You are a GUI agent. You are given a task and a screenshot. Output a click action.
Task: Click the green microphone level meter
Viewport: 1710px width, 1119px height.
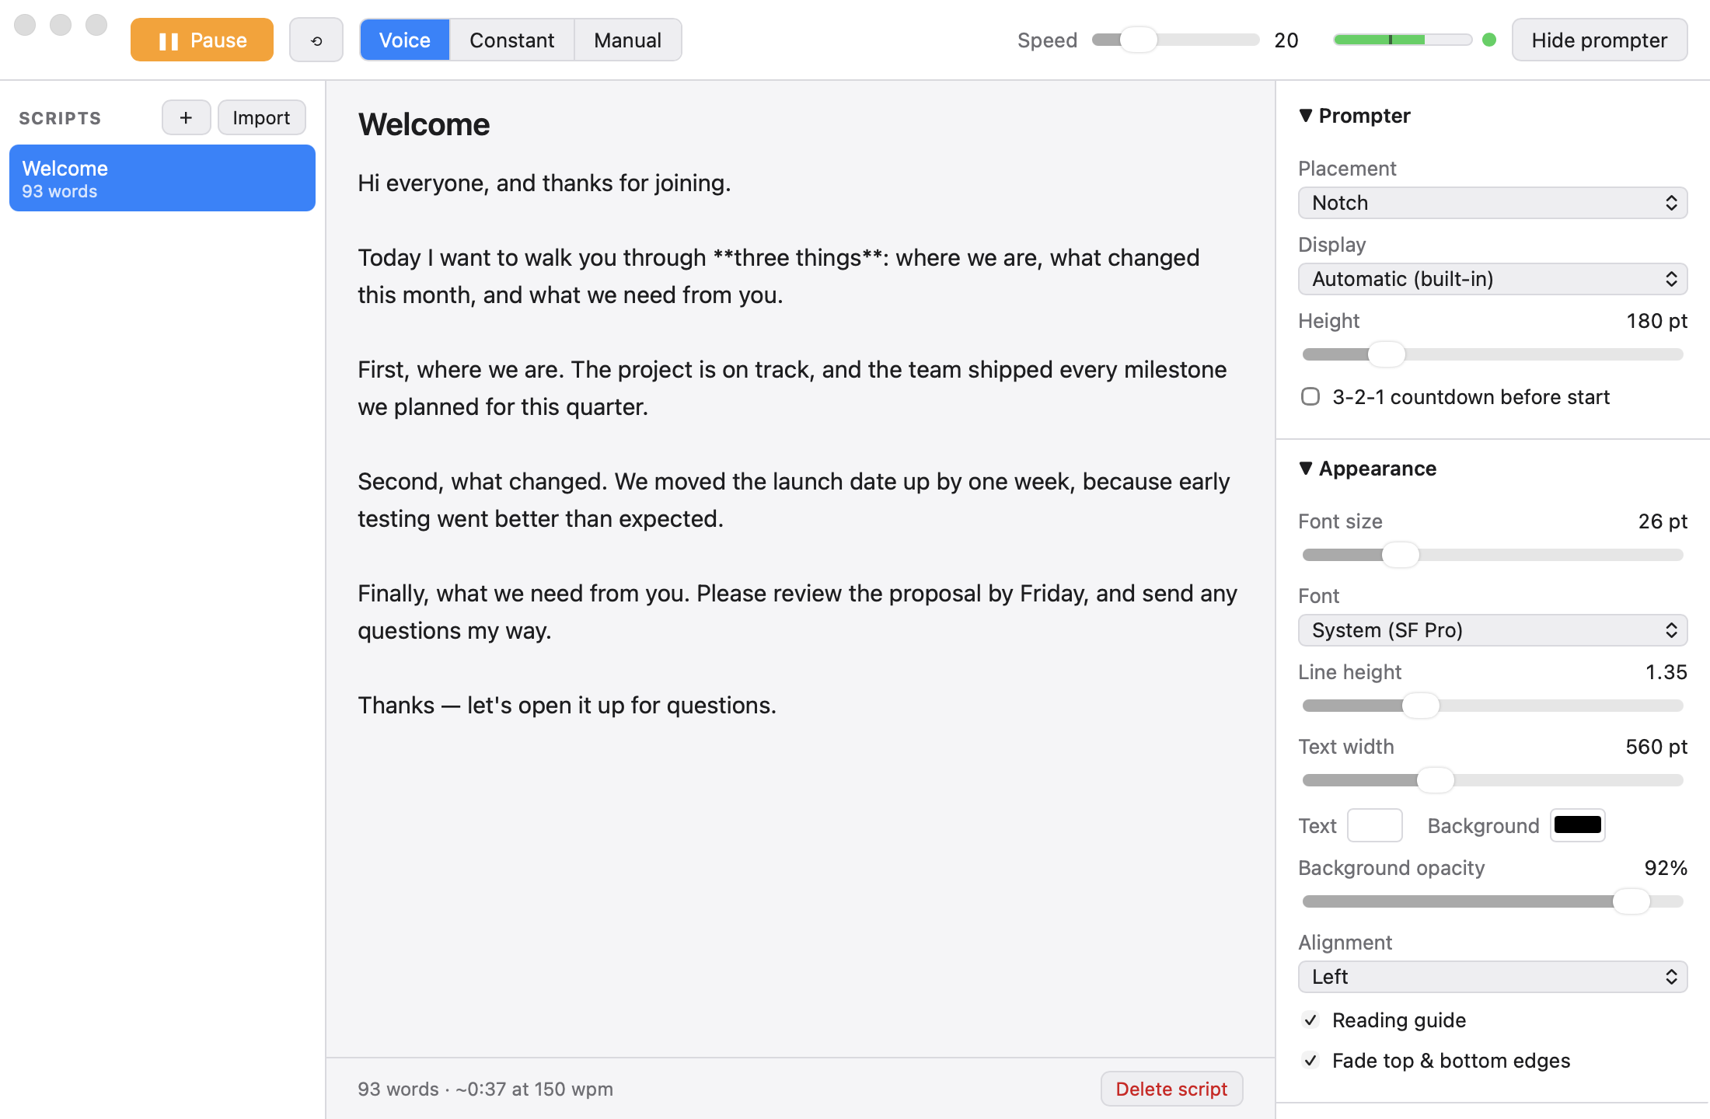(x=1402, y=40)
